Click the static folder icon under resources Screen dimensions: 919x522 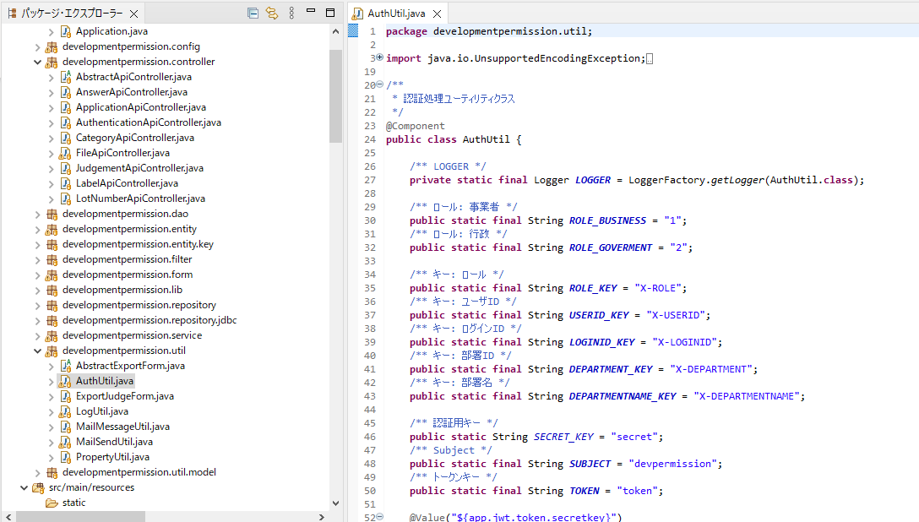click(52, 503)
